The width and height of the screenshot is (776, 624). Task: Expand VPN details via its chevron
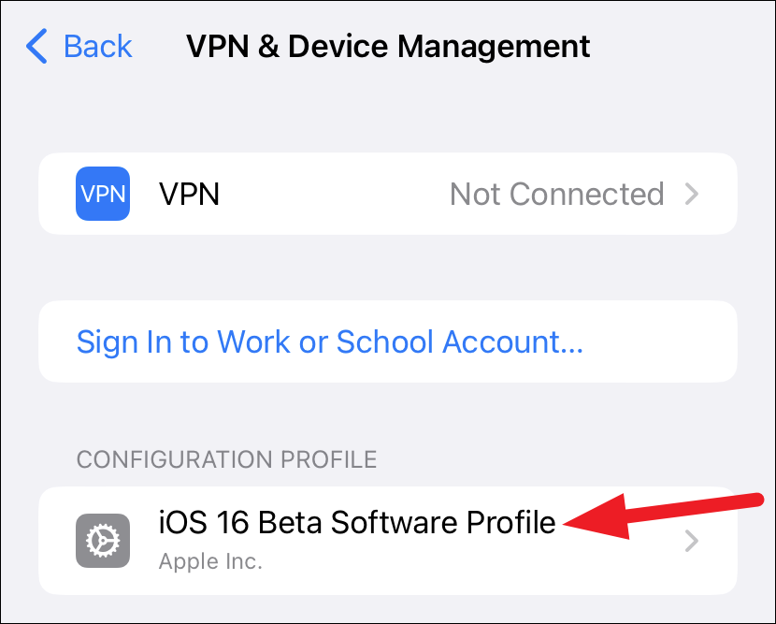pyautogui.click(x=691, y=194)
